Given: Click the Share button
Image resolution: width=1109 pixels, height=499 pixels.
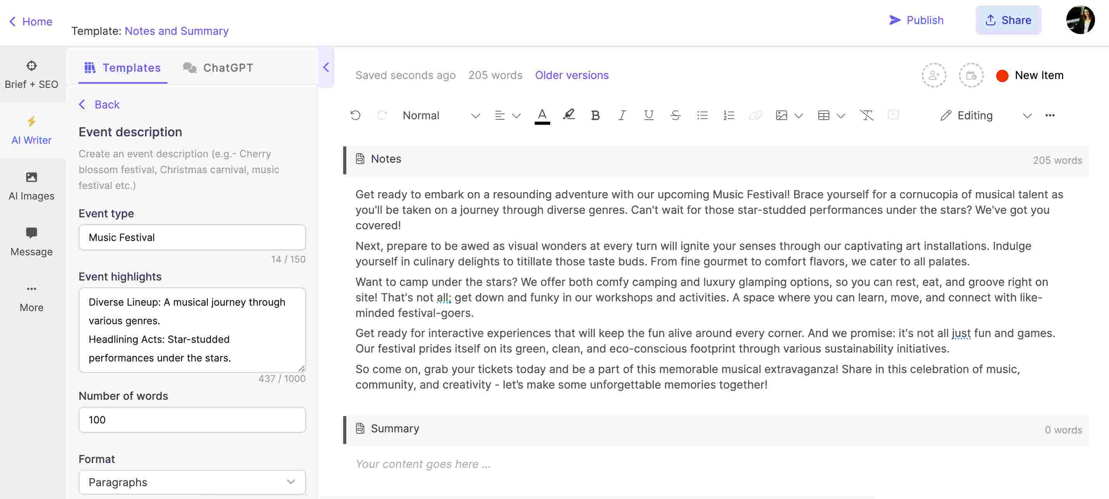Looking at the screenshot, I should [1009, 19].
